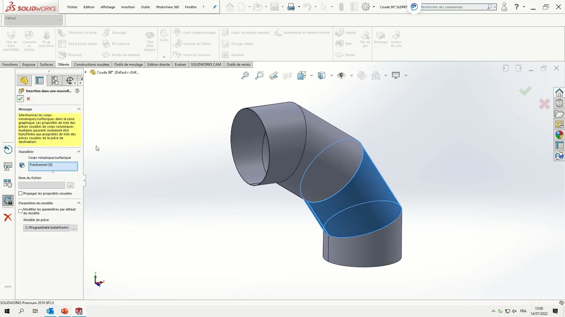Click the large red X in left strip
Viewport: 565px width, 317px height.
[x=8, y=217]
